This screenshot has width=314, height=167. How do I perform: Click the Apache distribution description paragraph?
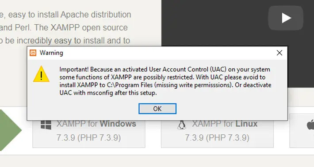[65, 27]
